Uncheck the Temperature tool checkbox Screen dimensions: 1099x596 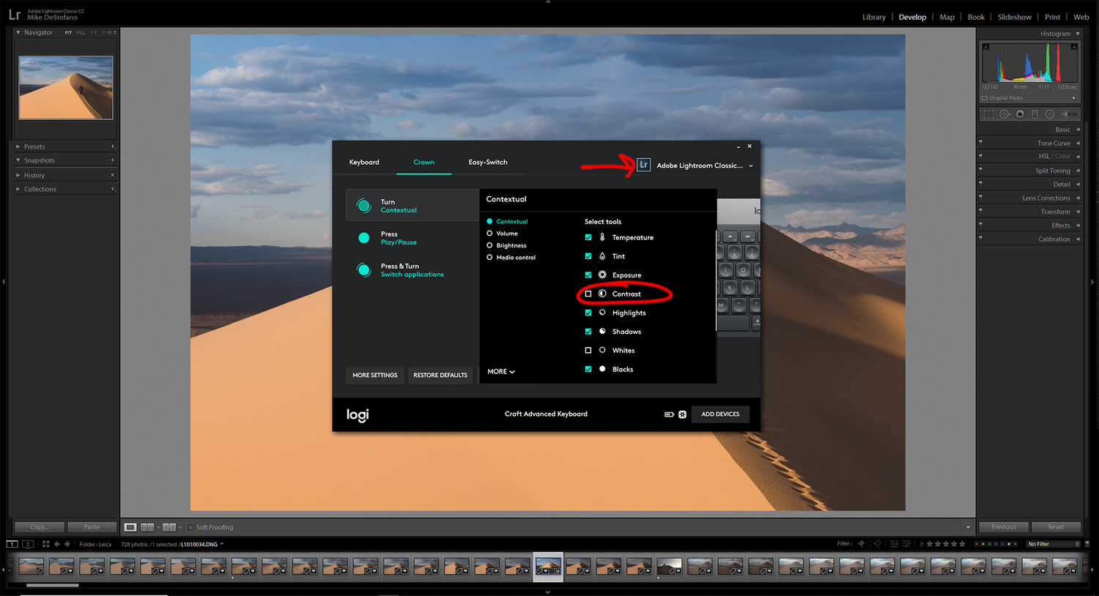point(588,237)
